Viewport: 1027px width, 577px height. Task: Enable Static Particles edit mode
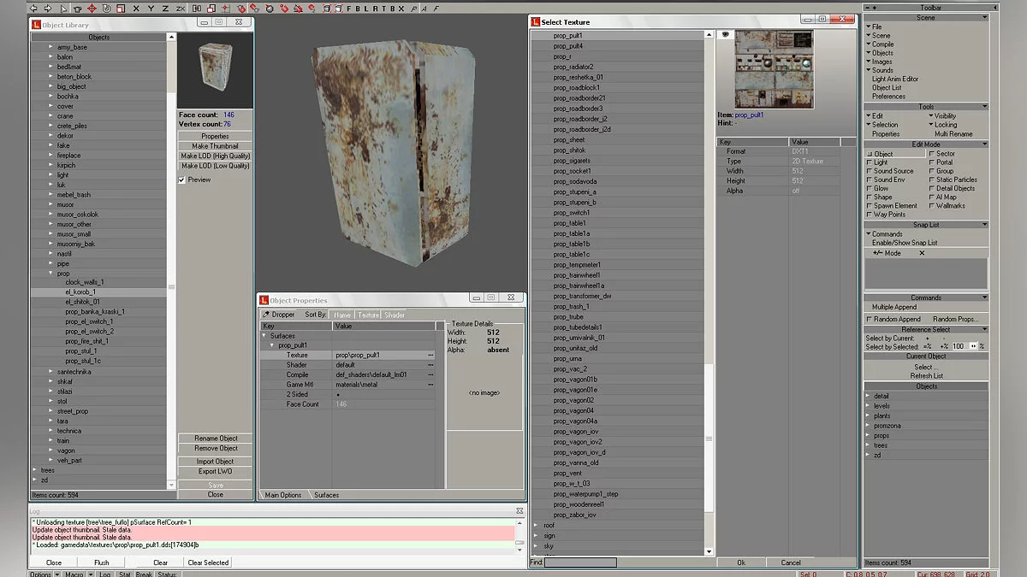[932, 180]
